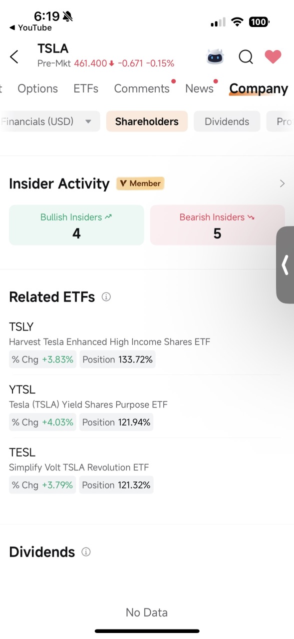Open the TSLY ETF entry
The image size is (294, 639).
[x=110, y=341]
